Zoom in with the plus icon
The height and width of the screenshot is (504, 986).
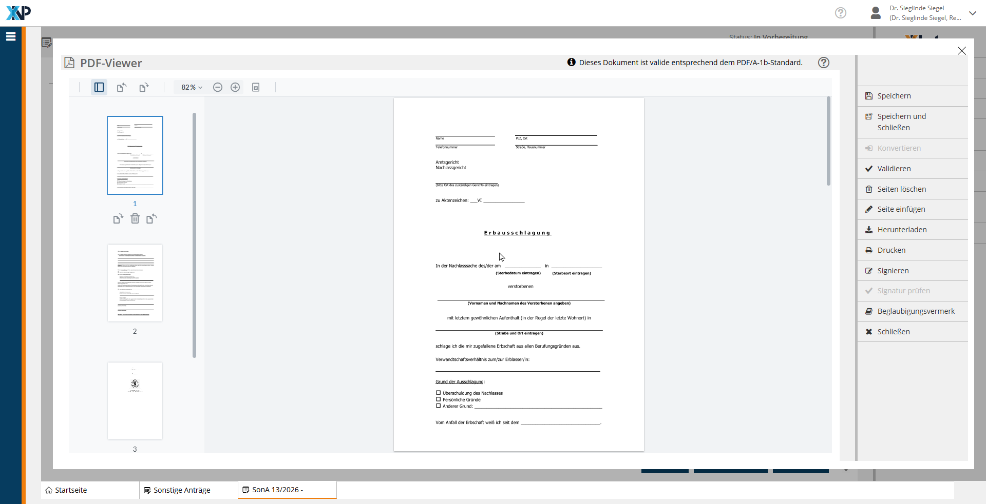pos(235,87)
